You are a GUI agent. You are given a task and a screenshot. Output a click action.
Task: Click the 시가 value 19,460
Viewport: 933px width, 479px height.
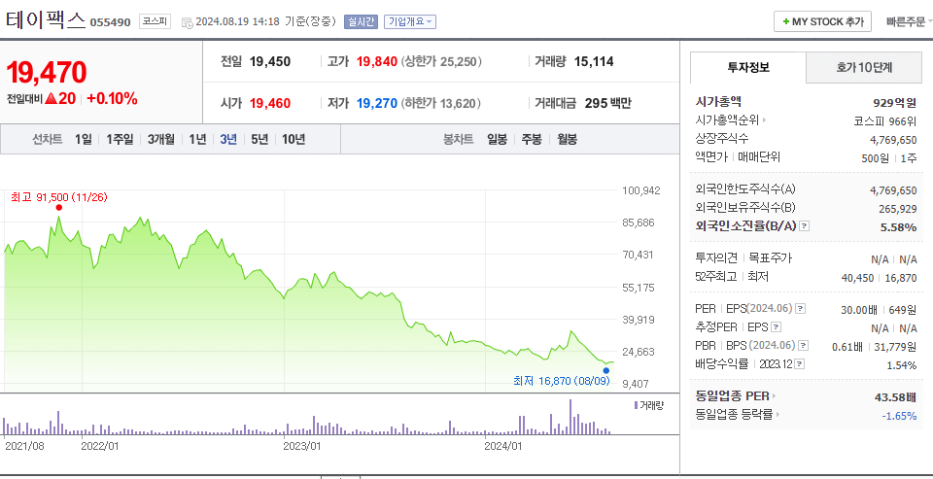[x=270, y=104]
